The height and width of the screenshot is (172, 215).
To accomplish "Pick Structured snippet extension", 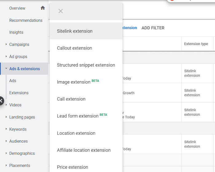I will point(86,65).
